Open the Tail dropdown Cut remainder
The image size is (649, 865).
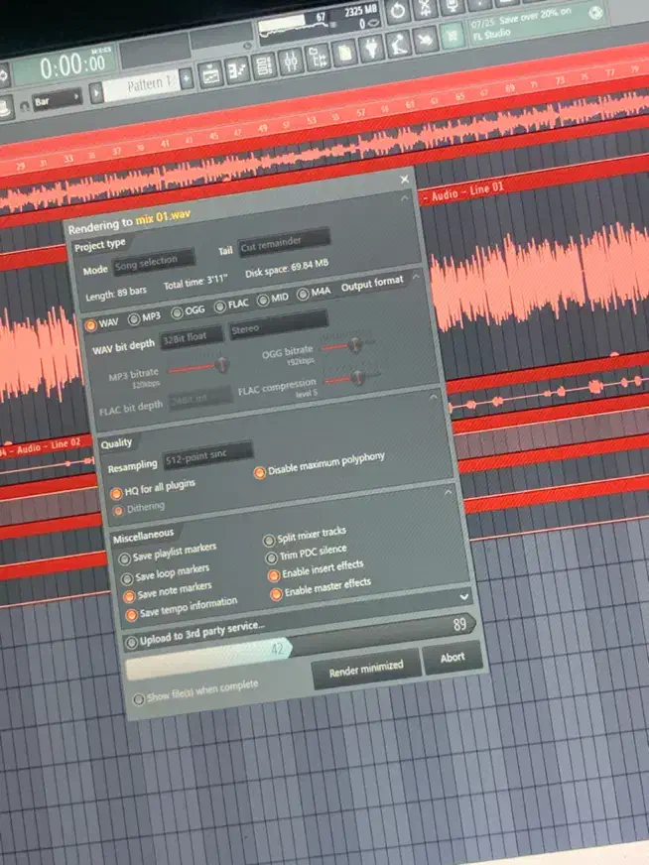pyautogui.click(x=284, y=242)
